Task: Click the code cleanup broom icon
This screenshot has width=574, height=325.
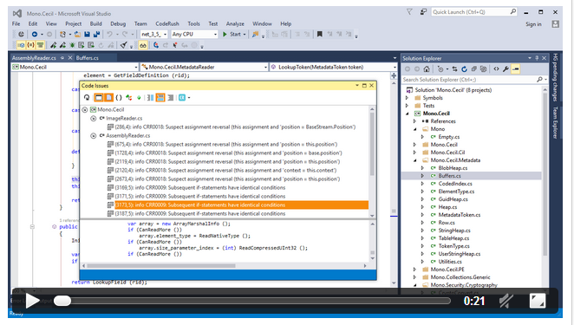Action: coord(123,45)
